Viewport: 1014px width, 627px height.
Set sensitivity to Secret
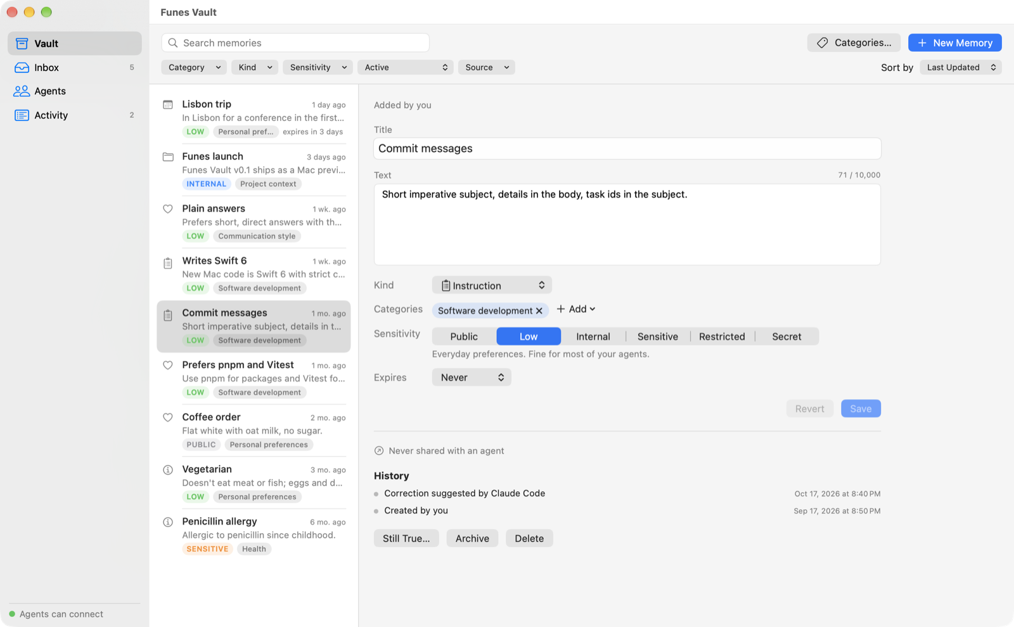(x=786, y=336)
